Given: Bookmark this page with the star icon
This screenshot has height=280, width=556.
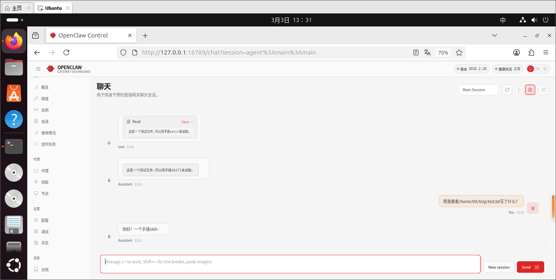Looking at the screenshot, I should [x=459, y=52].
